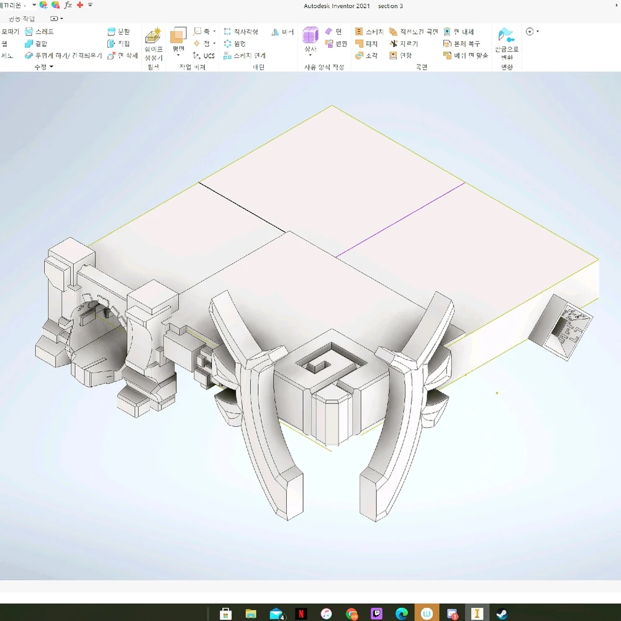Select the UCS work feature tool

click(x=204, y=56)
